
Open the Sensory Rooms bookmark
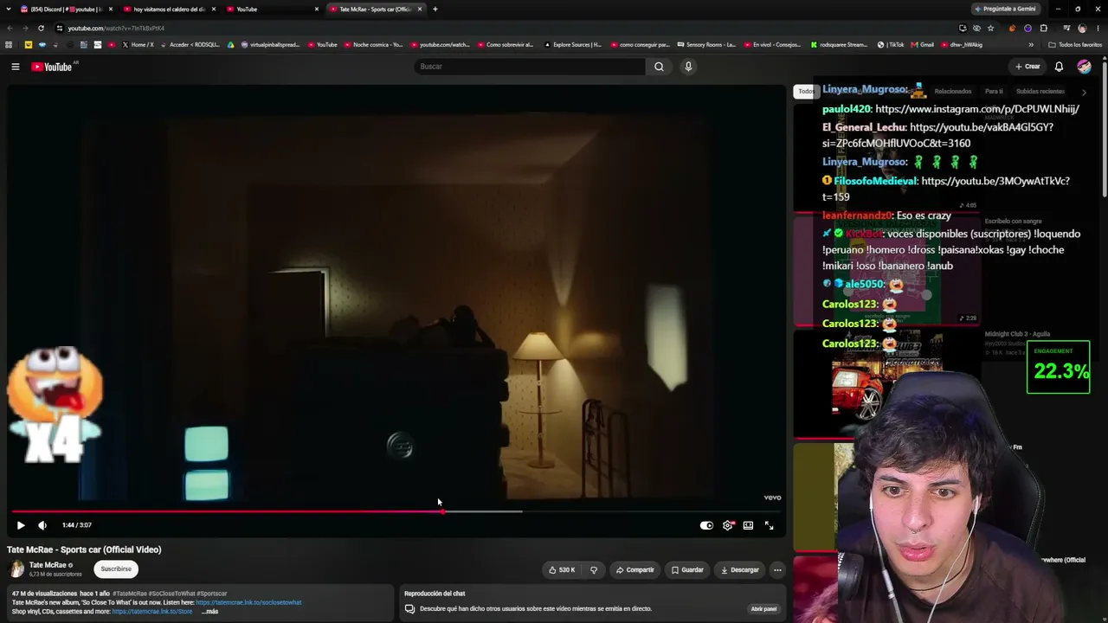tap(706, 44)
